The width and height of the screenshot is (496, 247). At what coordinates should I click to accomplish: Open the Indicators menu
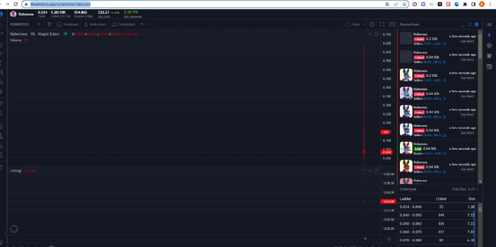95,24
